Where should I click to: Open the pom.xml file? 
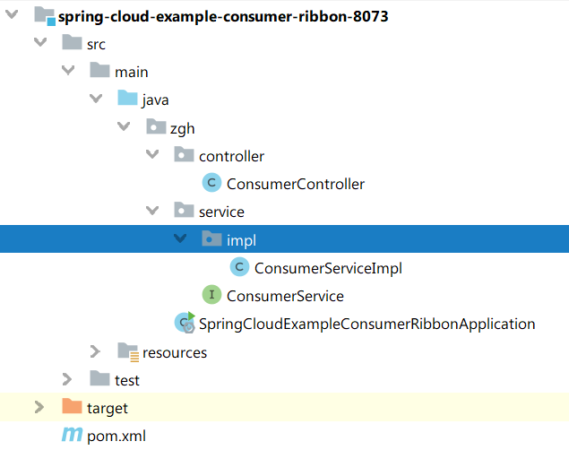click(116, 437)
